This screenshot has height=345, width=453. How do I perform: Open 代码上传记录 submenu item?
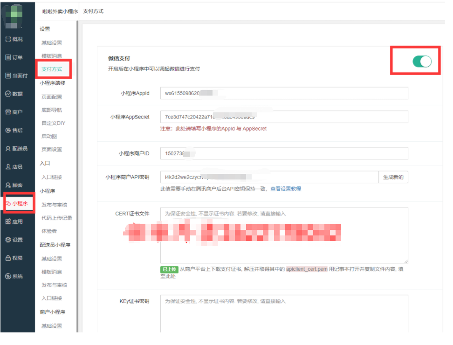[x=57, y=218]
